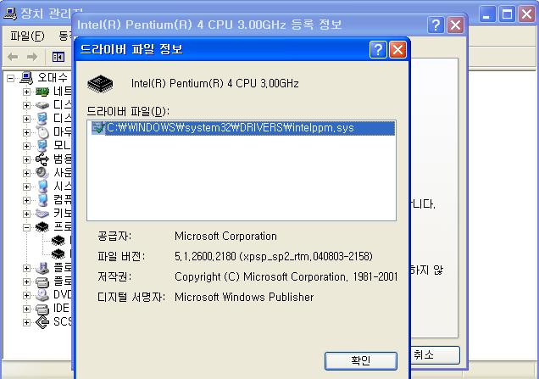Click the help icon in Pentium 등록 정보 window
Image resolution: width=539 pixels, height=379 pixels.
pyautogui.click(x=436, y=25)
